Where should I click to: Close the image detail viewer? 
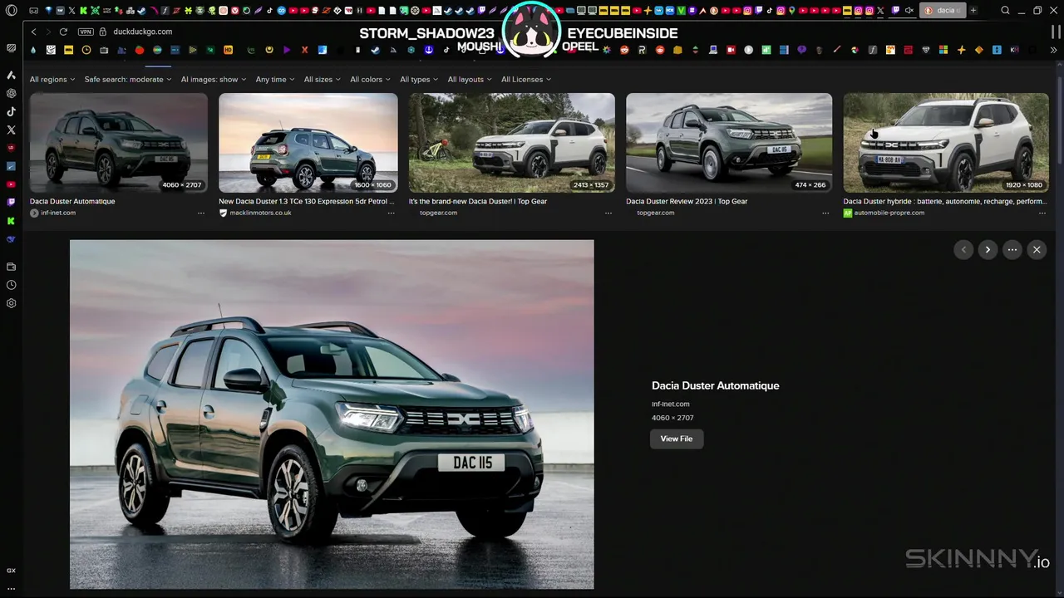pyautogui.click(x=1037, y=249)
